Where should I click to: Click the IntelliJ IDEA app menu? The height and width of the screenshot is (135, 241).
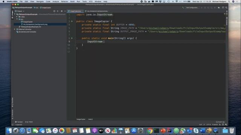point(12,1)
